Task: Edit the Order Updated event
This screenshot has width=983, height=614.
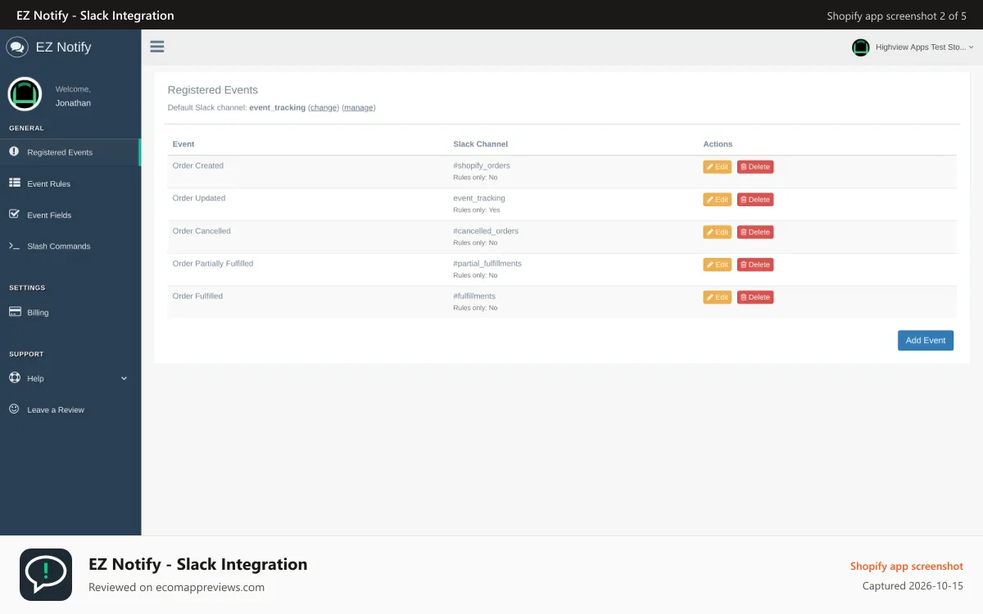Action: pyautogui.click(x=718, y=199)
